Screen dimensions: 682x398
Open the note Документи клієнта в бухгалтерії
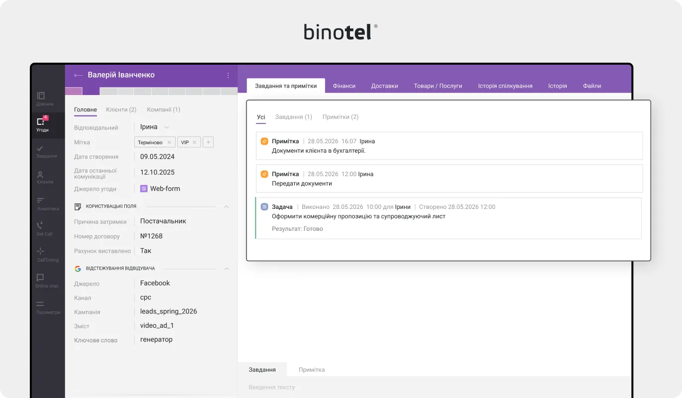(x=449, y=146)
